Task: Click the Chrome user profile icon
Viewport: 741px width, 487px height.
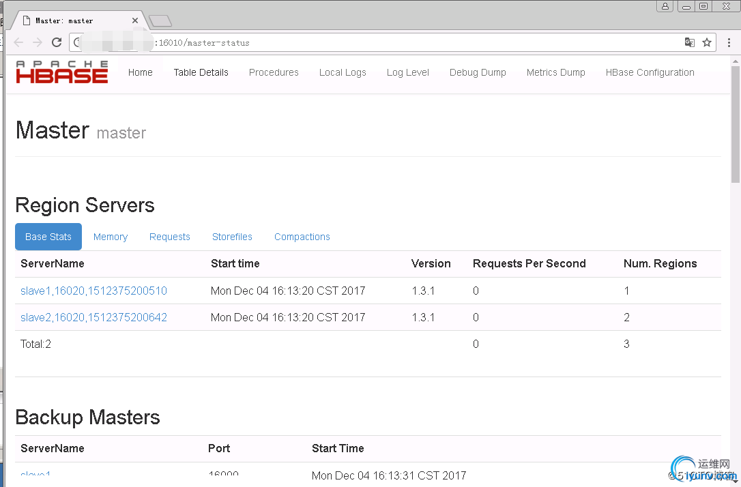Action: coord(665,6)
